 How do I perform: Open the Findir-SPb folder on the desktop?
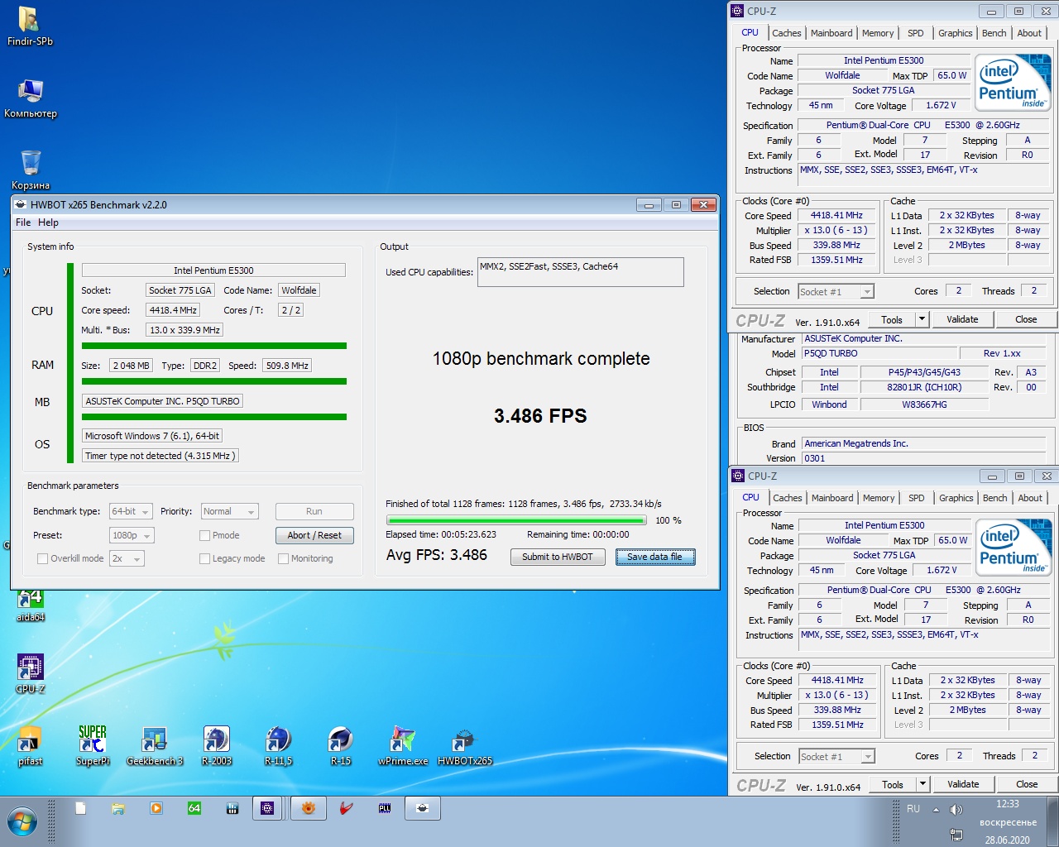tap(30, 26)
